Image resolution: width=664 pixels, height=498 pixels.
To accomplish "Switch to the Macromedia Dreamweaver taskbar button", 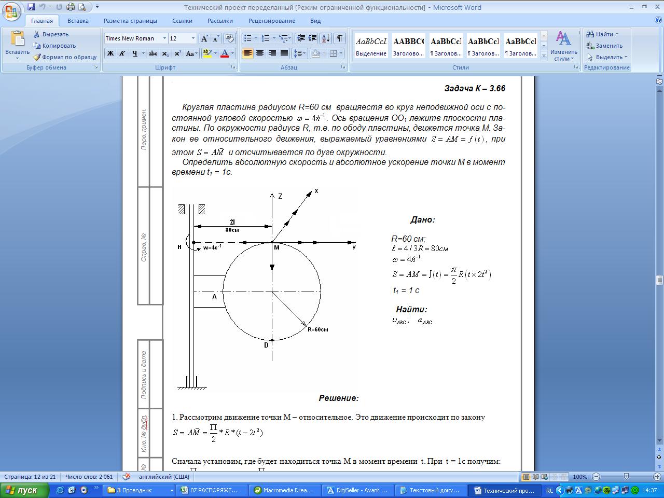I will tap(284, 490).
